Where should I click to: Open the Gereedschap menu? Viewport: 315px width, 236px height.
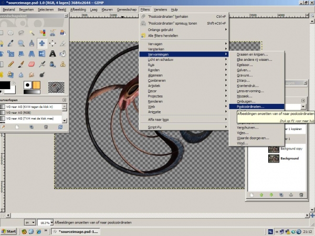[127, 9]
